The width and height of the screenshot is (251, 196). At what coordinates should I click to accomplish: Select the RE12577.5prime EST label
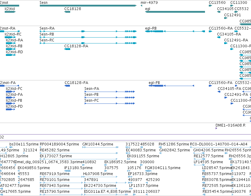click(x=209, y=156)
